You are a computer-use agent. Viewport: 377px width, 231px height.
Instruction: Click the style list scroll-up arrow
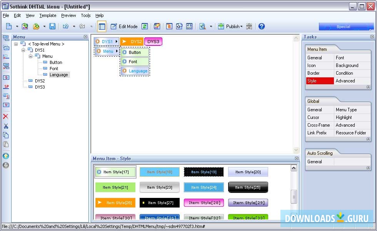(x=294, y=168)
